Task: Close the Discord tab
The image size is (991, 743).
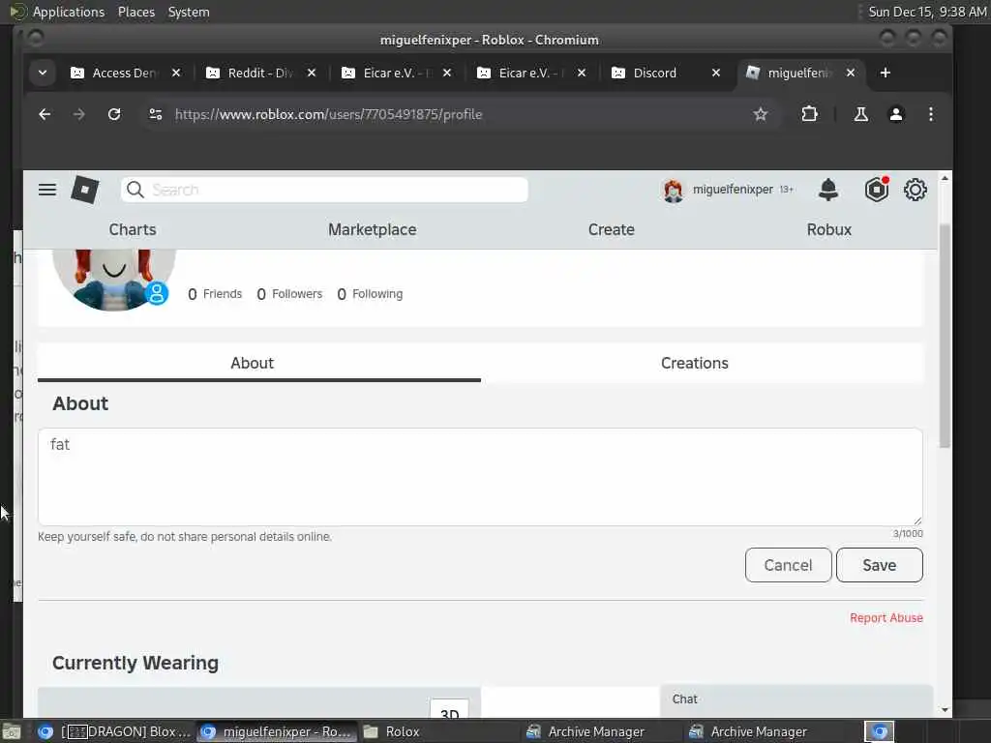Action: 716,73
